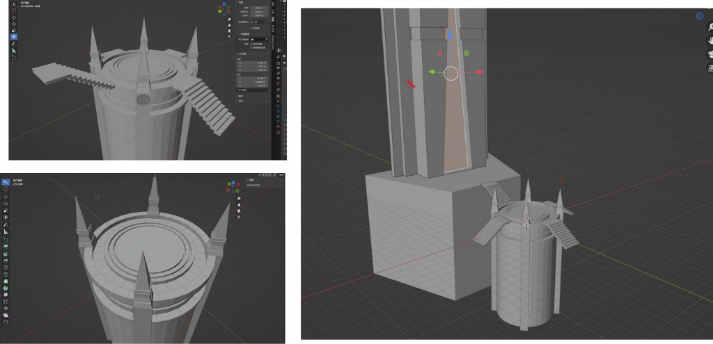Viewport: 713px width, 344px height.
Task: Pick the Bevel tool in the edit-mode toolbar
Action: coord(6,260)
